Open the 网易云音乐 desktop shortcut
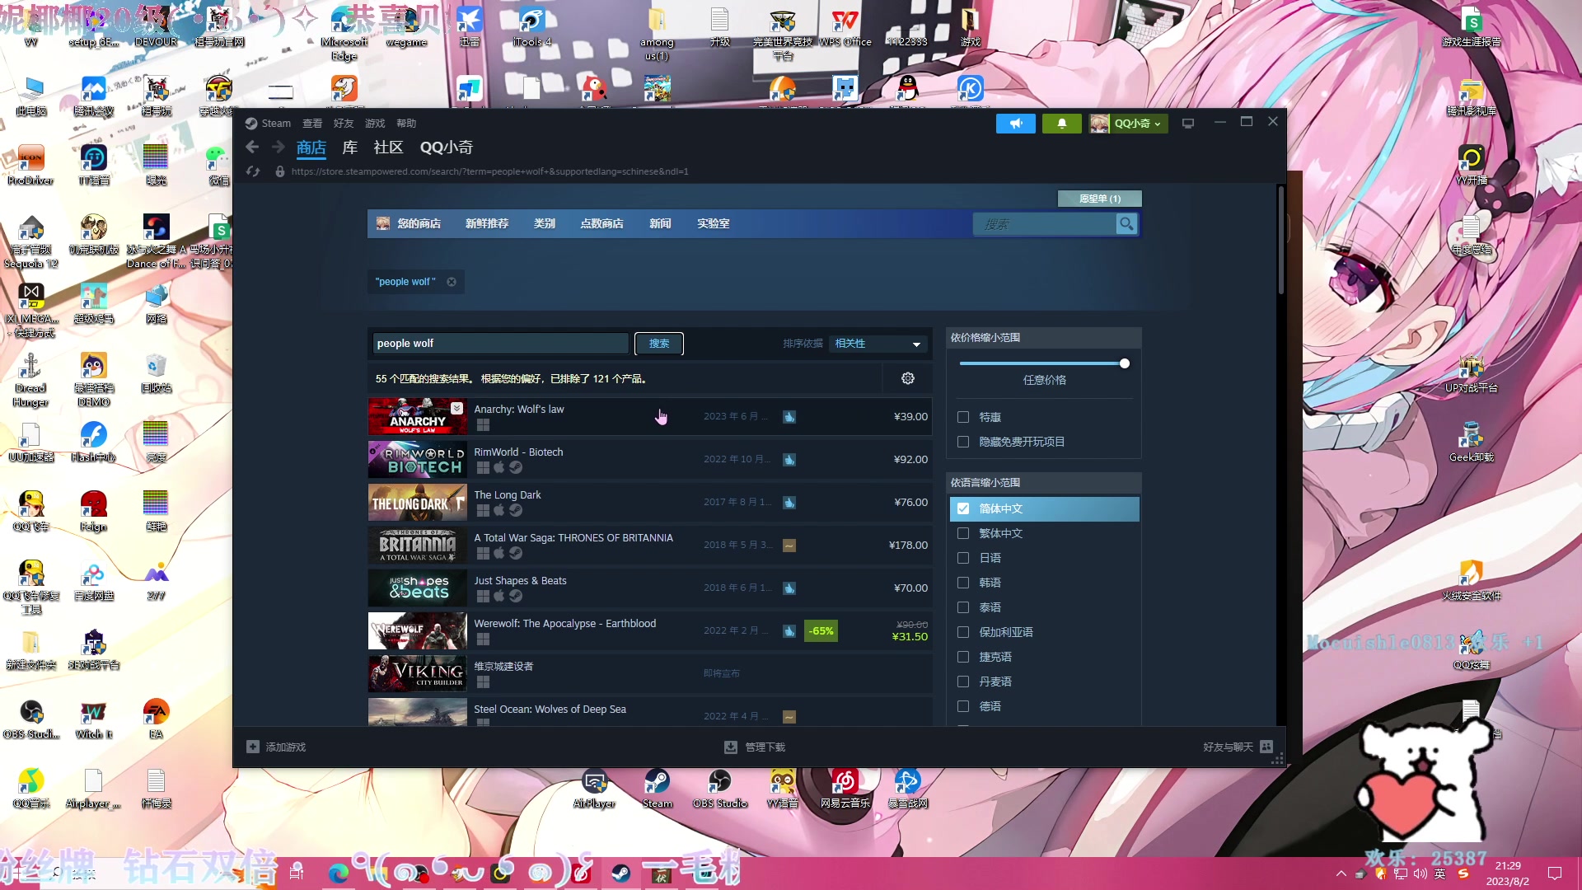 point(845,788)
